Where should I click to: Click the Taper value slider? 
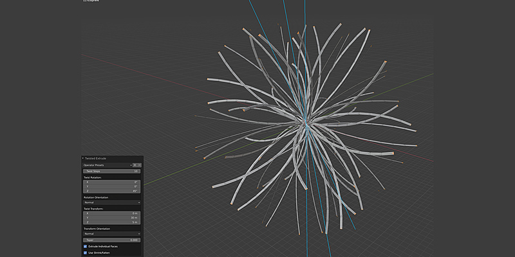[111, 240]
